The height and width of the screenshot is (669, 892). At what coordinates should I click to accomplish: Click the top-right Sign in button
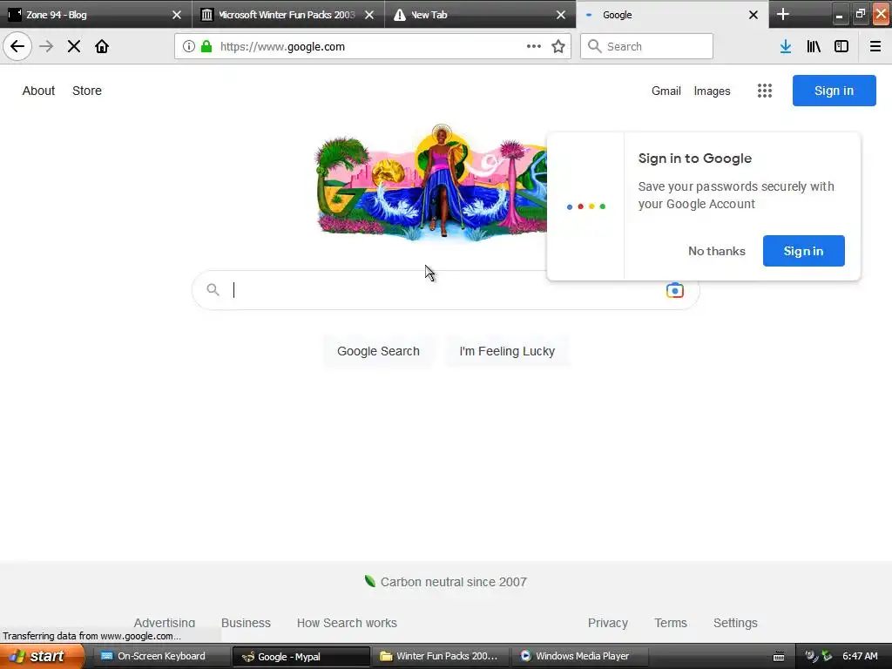click(834, 91)
